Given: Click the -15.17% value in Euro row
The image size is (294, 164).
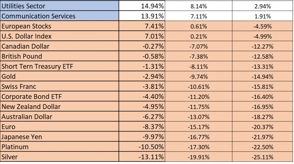Looking at the screenshot, I should pyautogui.click(x=198, y=127).
